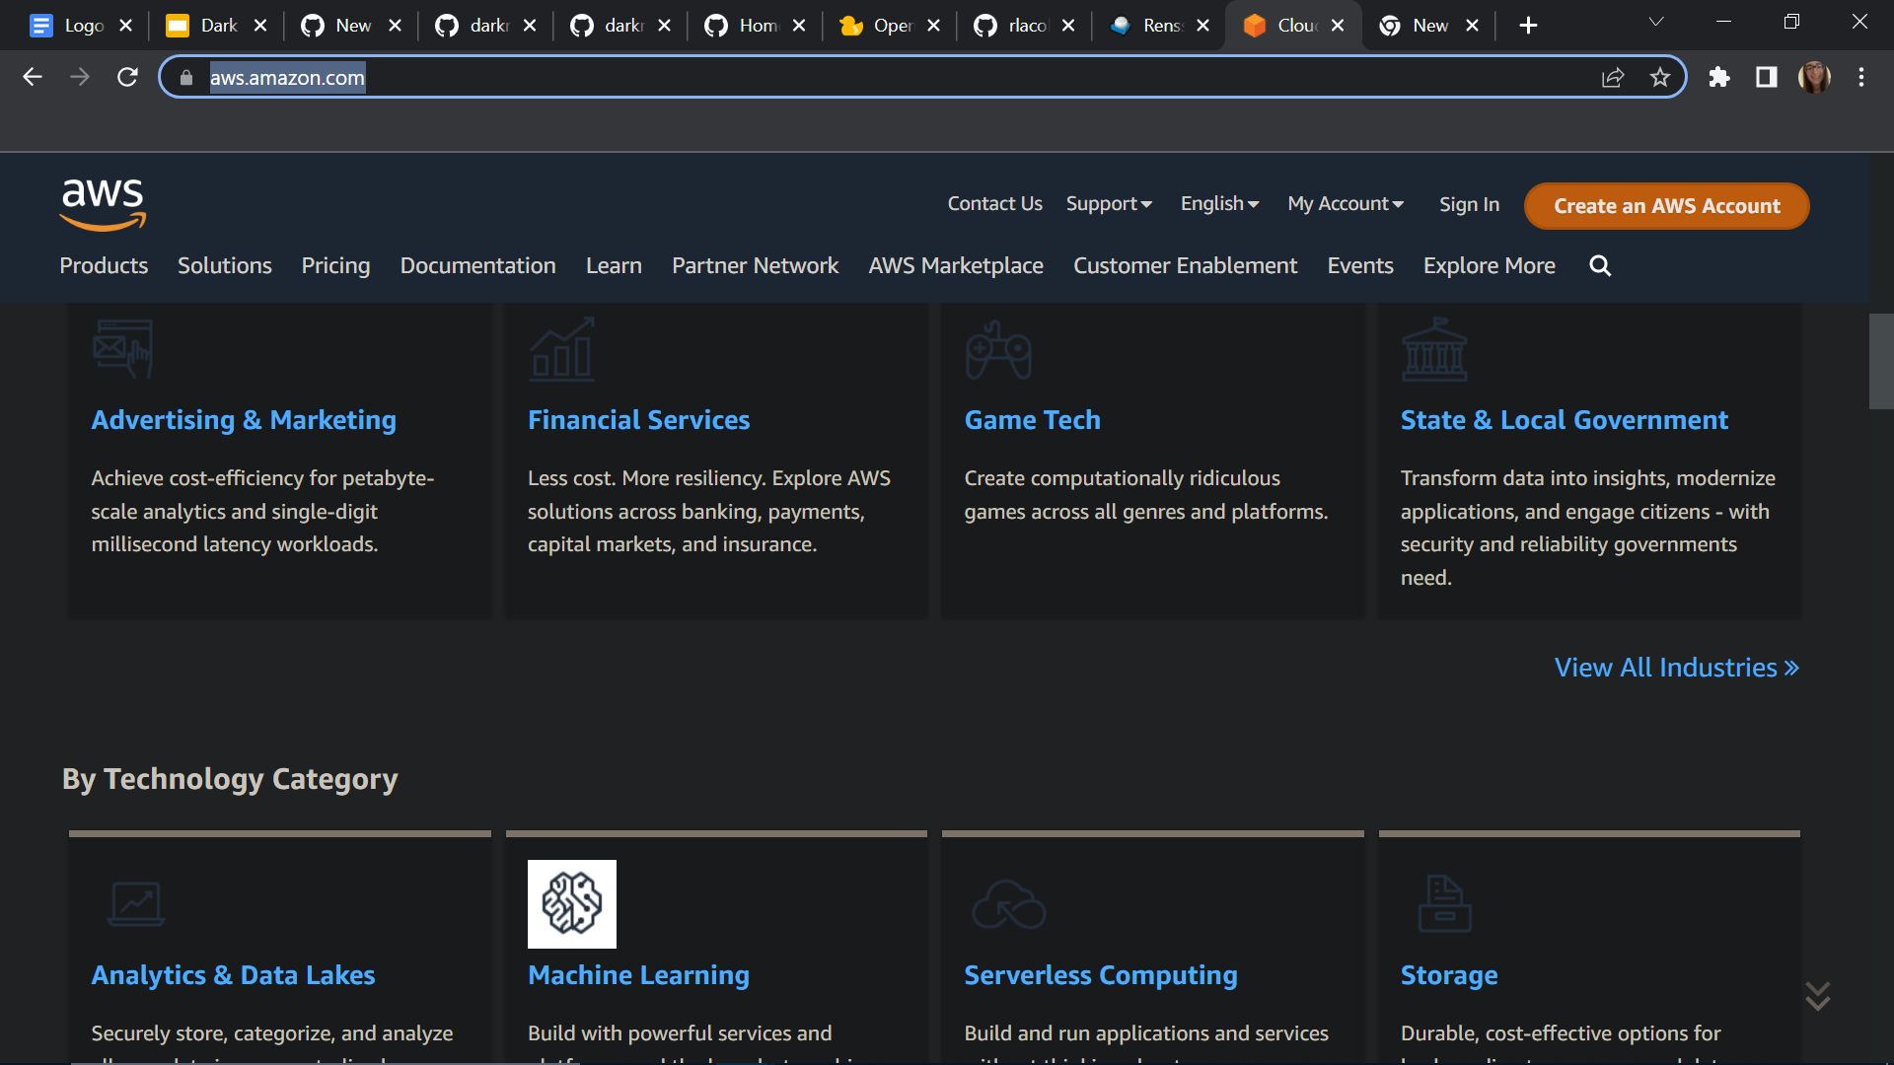Click the Financial Services bar chart icon
The image size is (1894, 1065).
pyautogui.click(x=561, y=348)
